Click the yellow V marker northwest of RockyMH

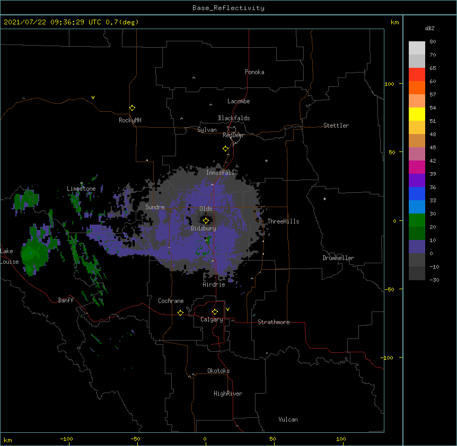tap(93, 97)
